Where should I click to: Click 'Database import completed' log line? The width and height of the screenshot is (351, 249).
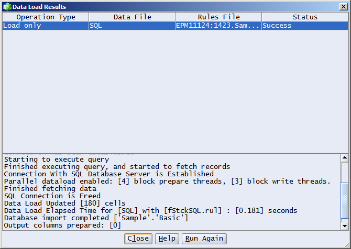point(96,218)
